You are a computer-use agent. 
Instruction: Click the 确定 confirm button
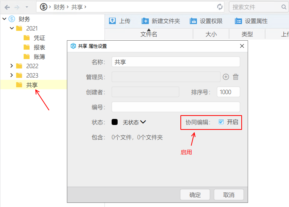tap(195, 195)
